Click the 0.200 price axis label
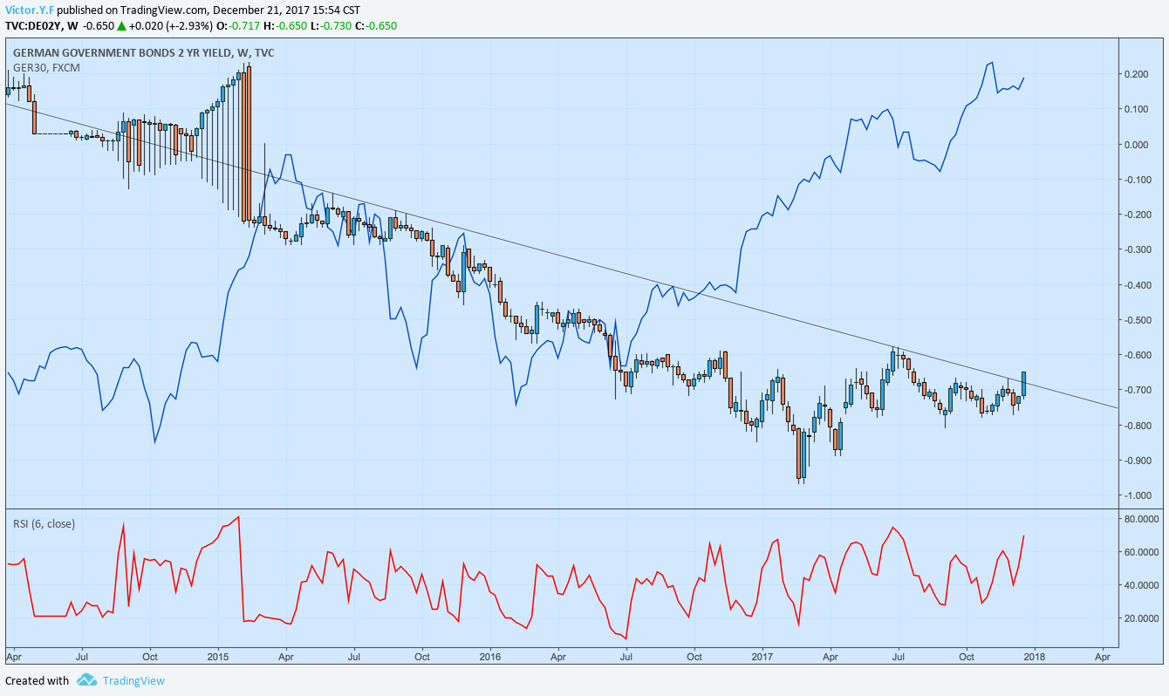The height and width of the screenshot is (696, 1169). pos(1135,74)
